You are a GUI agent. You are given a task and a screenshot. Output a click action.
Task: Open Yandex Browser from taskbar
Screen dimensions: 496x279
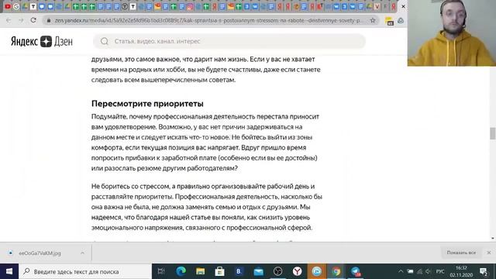pyautogui.click(x=297, y=271)
